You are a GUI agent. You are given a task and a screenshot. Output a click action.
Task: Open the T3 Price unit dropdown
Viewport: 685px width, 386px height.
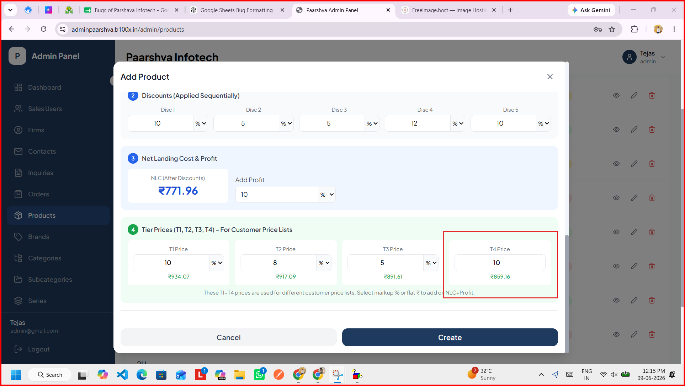431,263
